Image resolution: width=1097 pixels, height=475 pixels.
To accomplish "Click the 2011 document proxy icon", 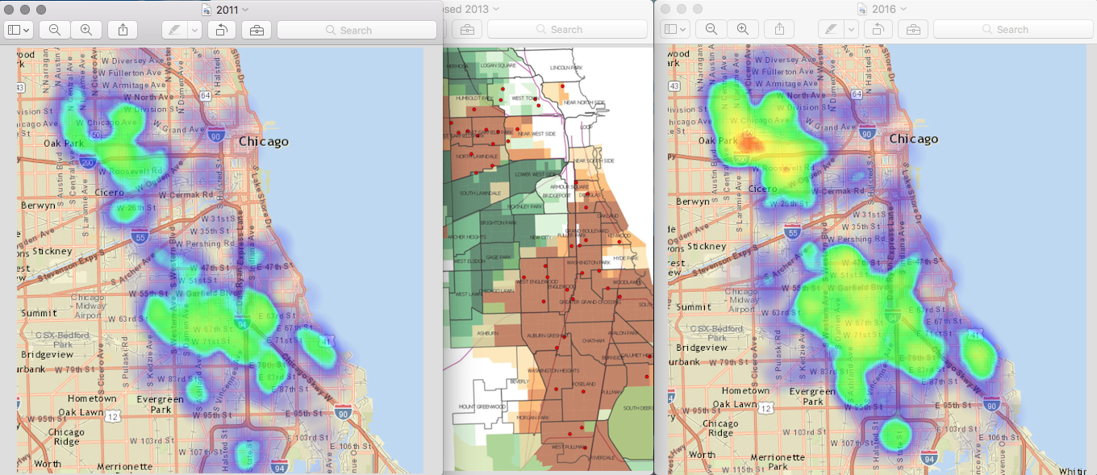I will click(207, 10).
